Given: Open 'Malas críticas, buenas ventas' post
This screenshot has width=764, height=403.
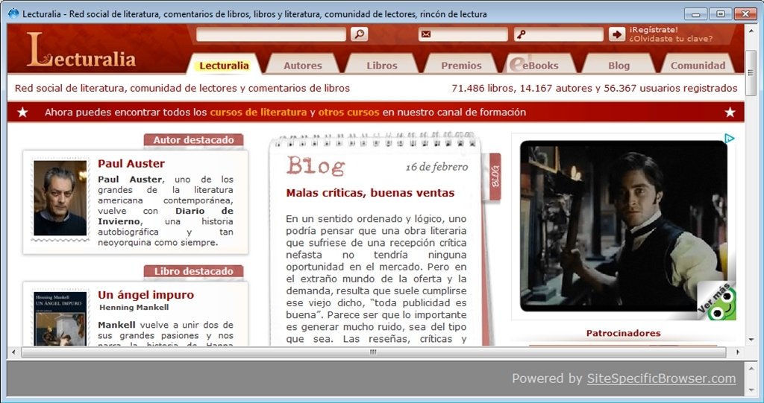Looking at the screenshot, I should coord(370,193).
